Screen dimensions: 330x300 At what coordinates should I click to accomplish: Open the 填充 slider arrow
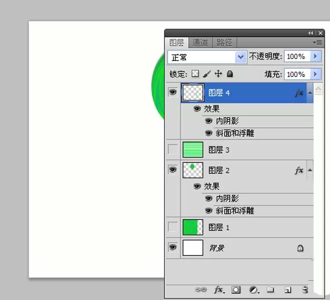pos(315,74)
